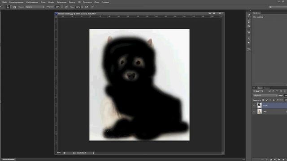Expand the Нажим flow slider arrow
This screenshot has width=287, height=161.
click(x=82, y=7)
